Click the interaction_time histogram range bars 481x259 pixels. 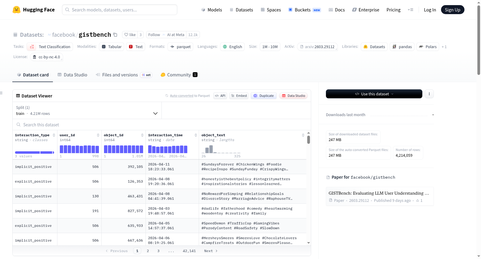click(168, 149)
